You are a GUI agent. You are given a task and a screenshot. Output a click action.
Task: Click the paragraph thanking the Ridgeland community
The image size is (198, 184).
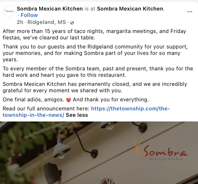[95, 53]
